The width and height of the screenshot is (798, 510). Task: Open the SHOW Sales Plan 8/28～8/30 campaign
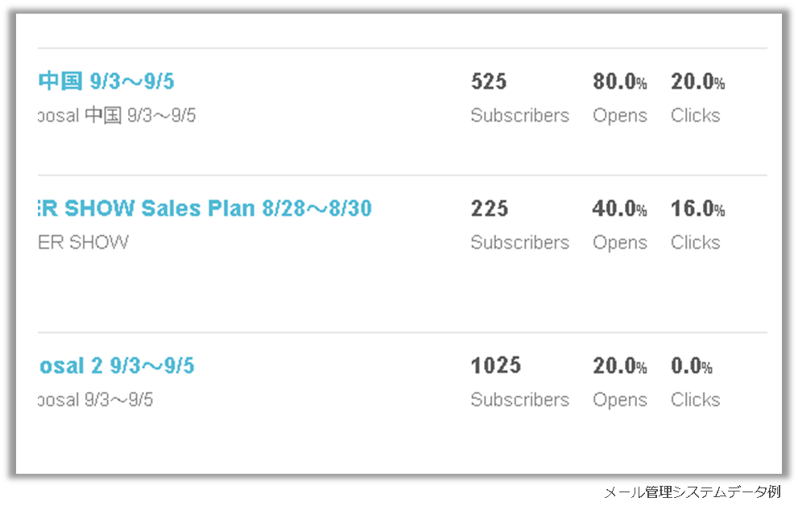(x=205, y=208)
